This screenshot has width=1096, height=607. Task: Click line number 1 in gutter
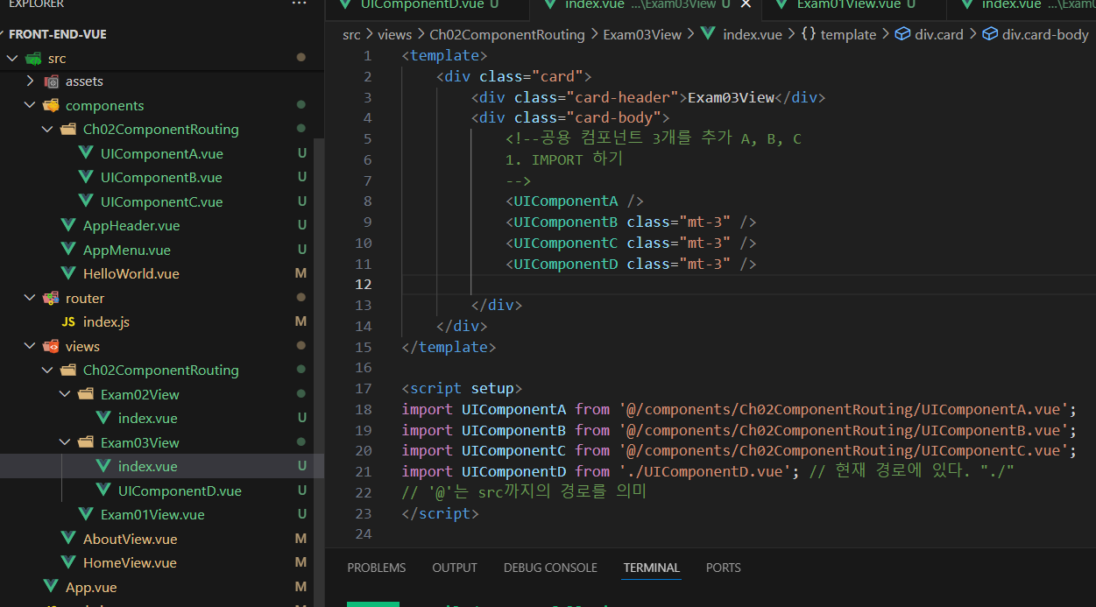click(x=368, y=55)
